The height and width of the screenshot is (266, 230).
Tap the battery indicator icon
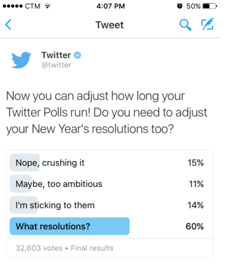(x=210, y=6)
